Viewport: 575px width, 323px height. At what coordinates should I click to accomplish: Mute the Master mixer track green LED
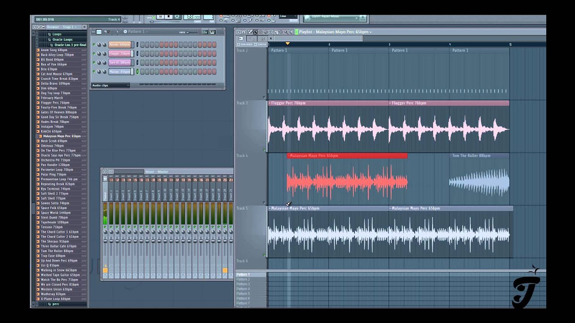point(105,227)
